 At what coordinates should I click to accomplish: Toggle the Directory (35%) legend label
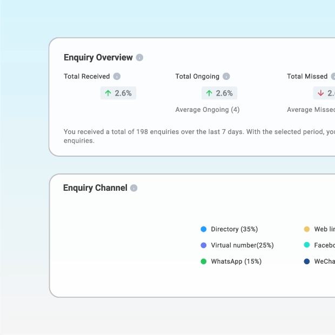[x=234, y=229]
